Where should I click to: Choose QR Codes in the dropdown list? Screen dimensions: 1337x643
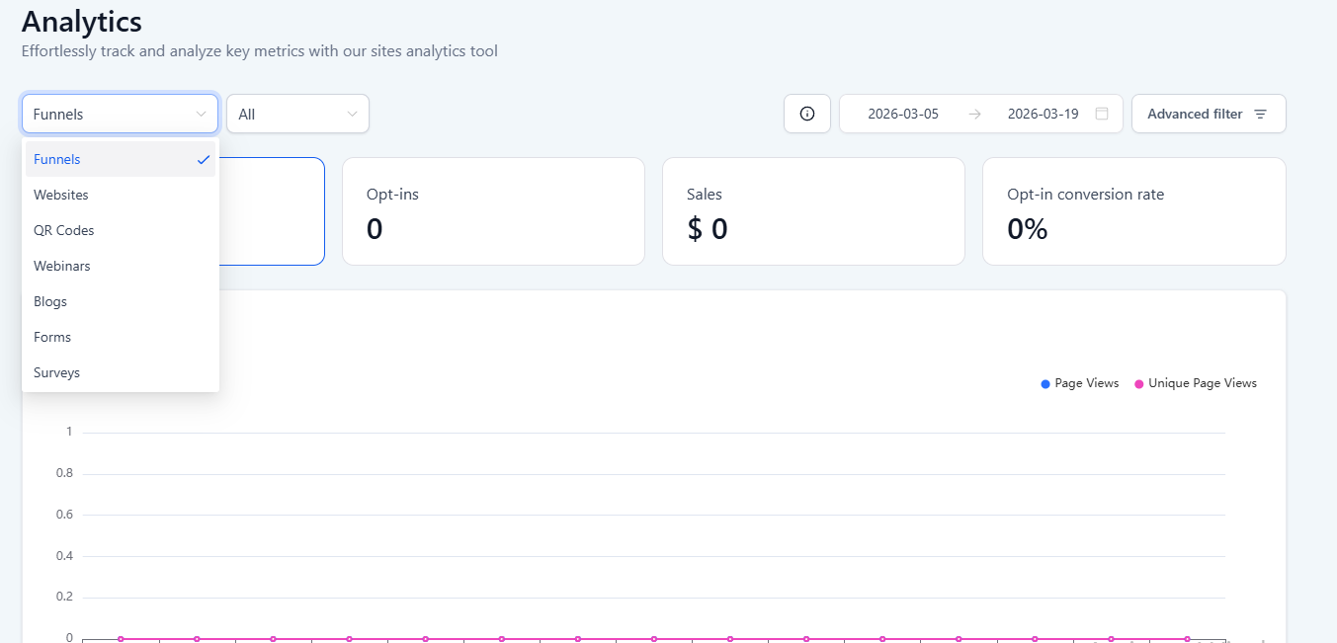pyautogui.click(x=64, y=230)
